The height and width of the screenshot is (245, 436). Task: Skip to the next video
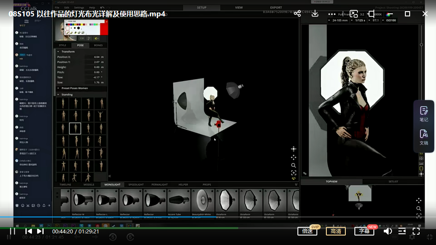[40, 231]
